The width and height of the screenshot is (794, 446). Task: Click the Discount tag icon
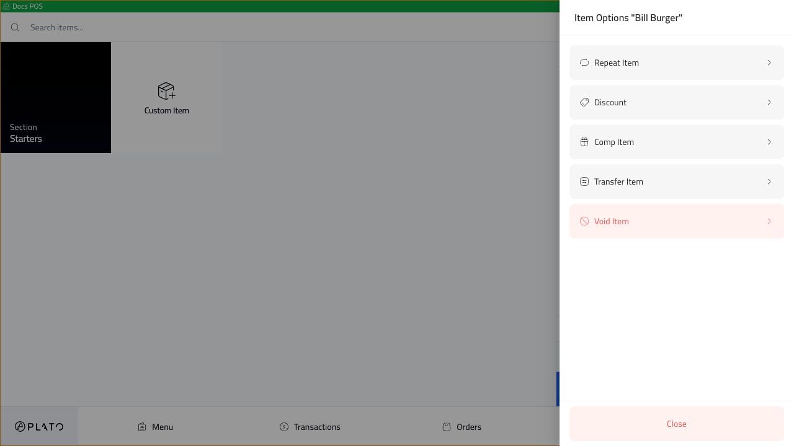coord(584,102)
